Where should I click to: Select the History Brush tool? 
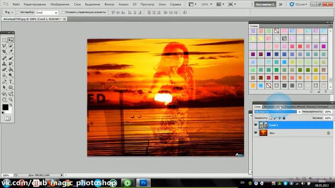10,64
